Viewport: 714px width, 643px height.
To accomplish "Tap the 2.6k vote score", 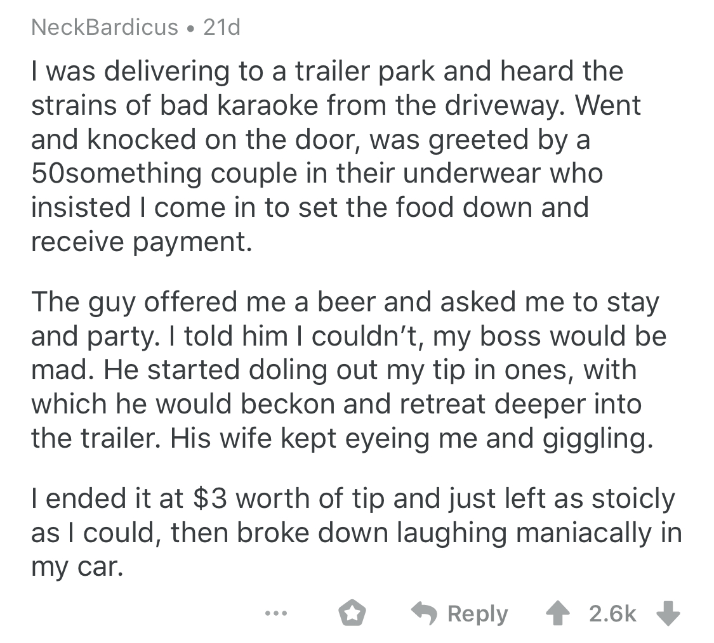I will click(x=612, y=614).
